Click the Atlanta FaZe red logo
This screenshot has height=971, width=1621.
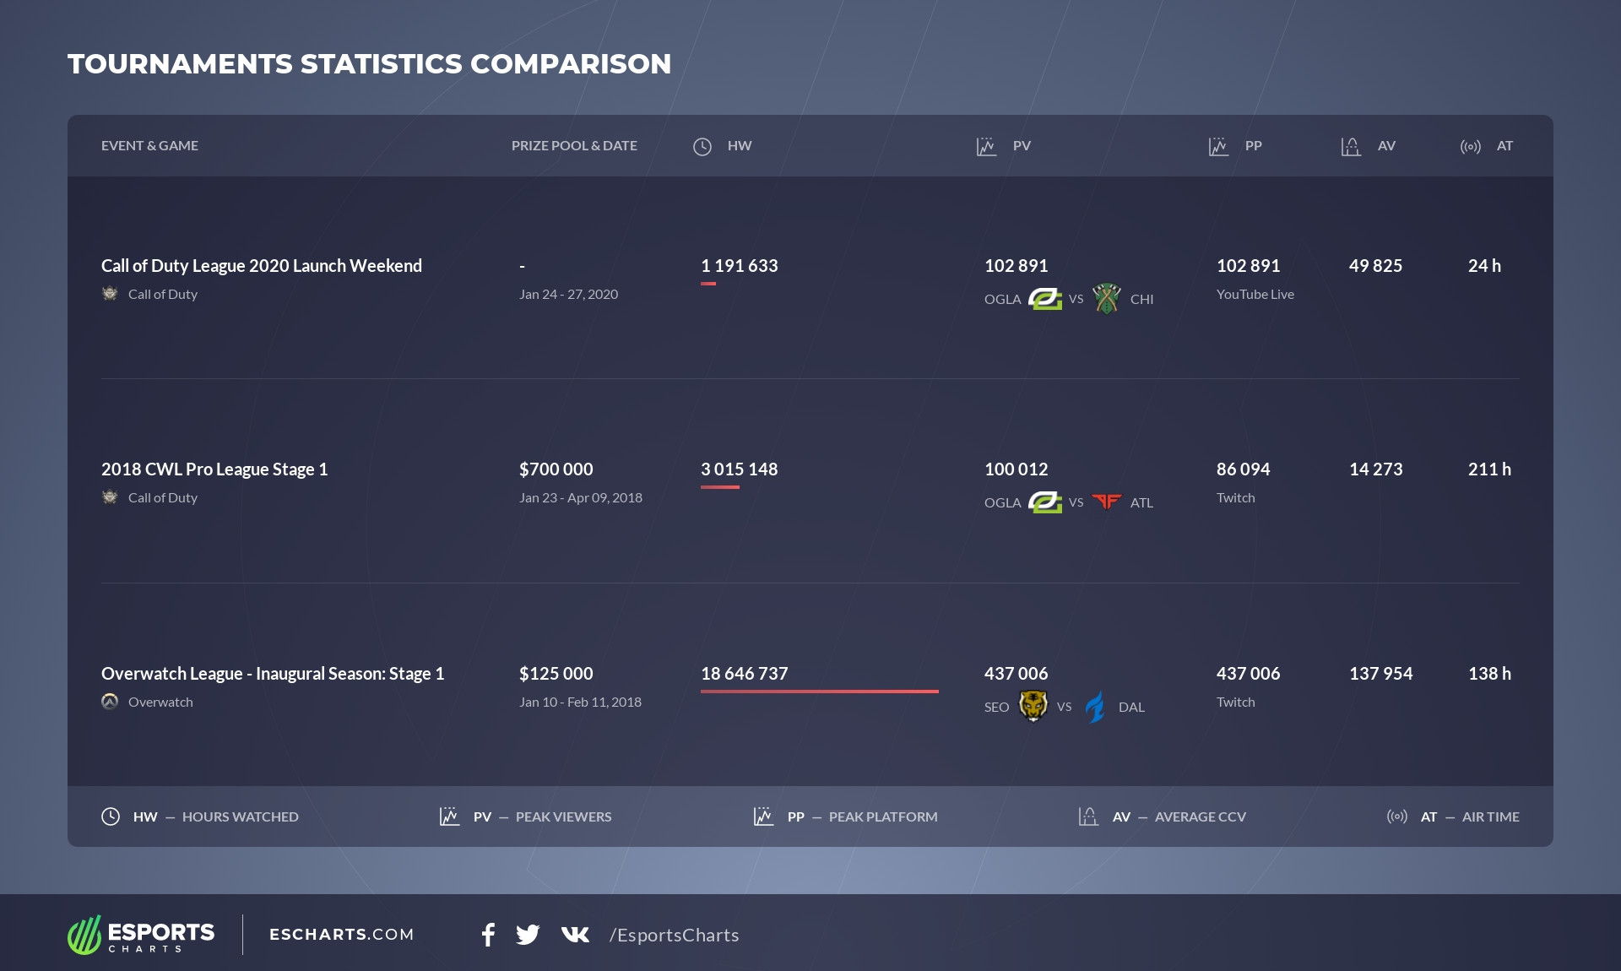pos(1107,502)
